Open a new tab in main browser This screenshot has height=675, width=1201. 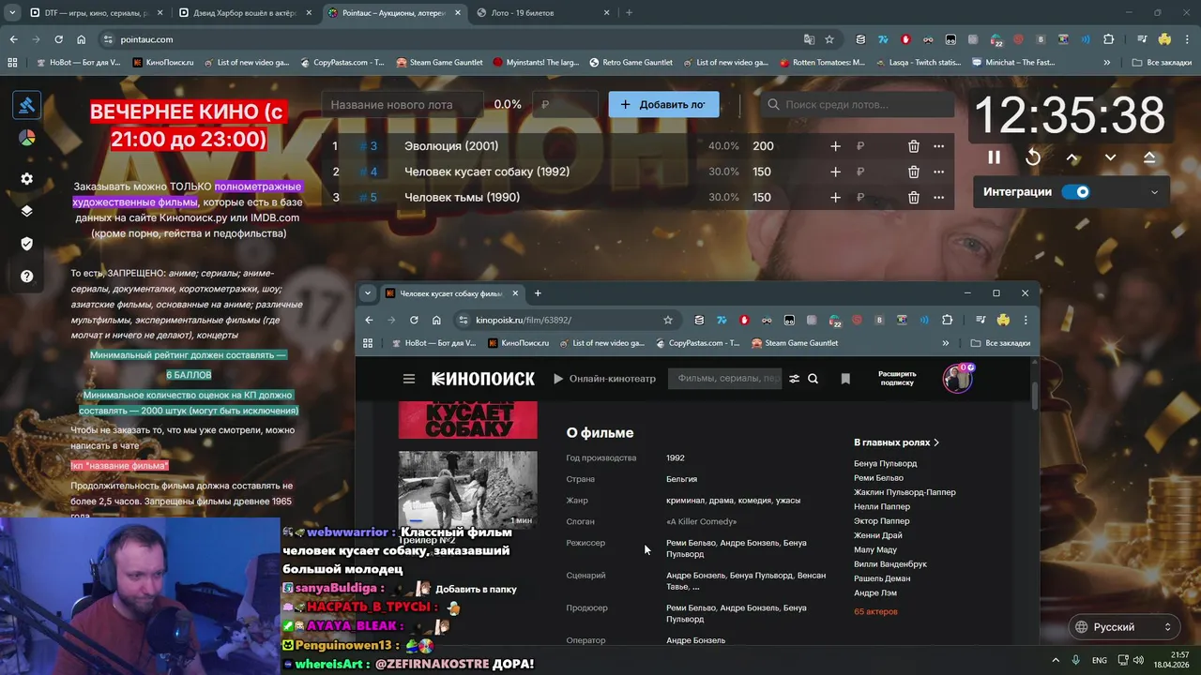tap(629, 13)
